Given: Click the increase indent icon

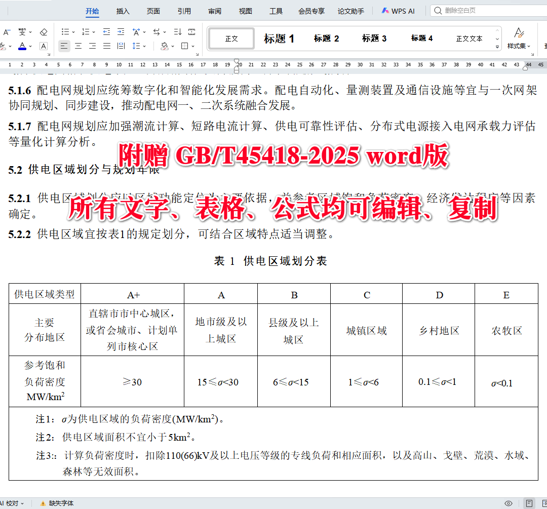Looking at the screenshot, I should [121, 32].
